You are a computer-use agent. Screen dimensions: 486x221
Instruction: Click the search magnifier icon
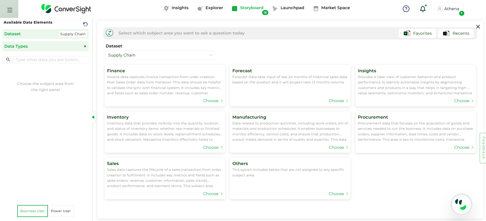pos(8,60)
